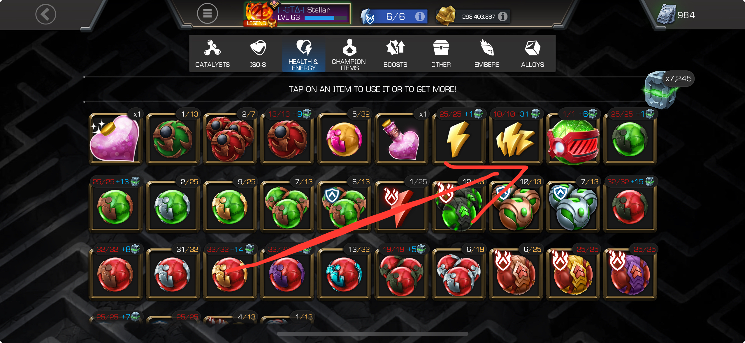Select the red helmet item 1/1 +6
The image size is (745, 343).
(573, 139)
